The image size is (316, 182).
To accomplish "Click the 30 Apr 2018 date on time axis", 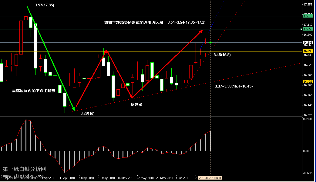I will coord(67,178).
